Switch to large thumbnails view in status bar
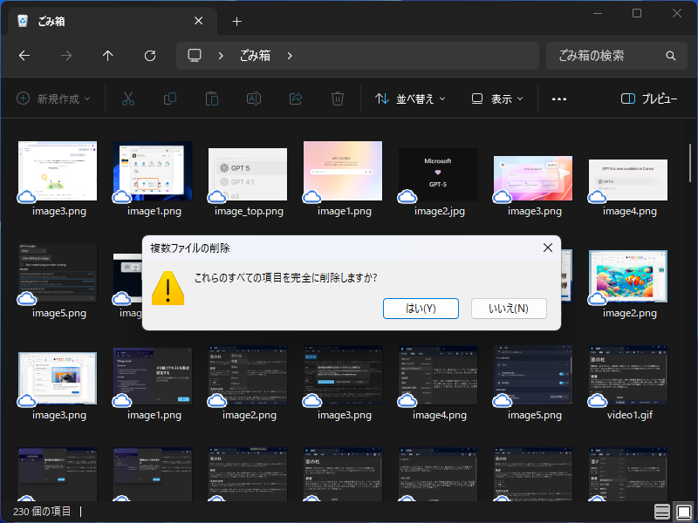 point(681,512)
